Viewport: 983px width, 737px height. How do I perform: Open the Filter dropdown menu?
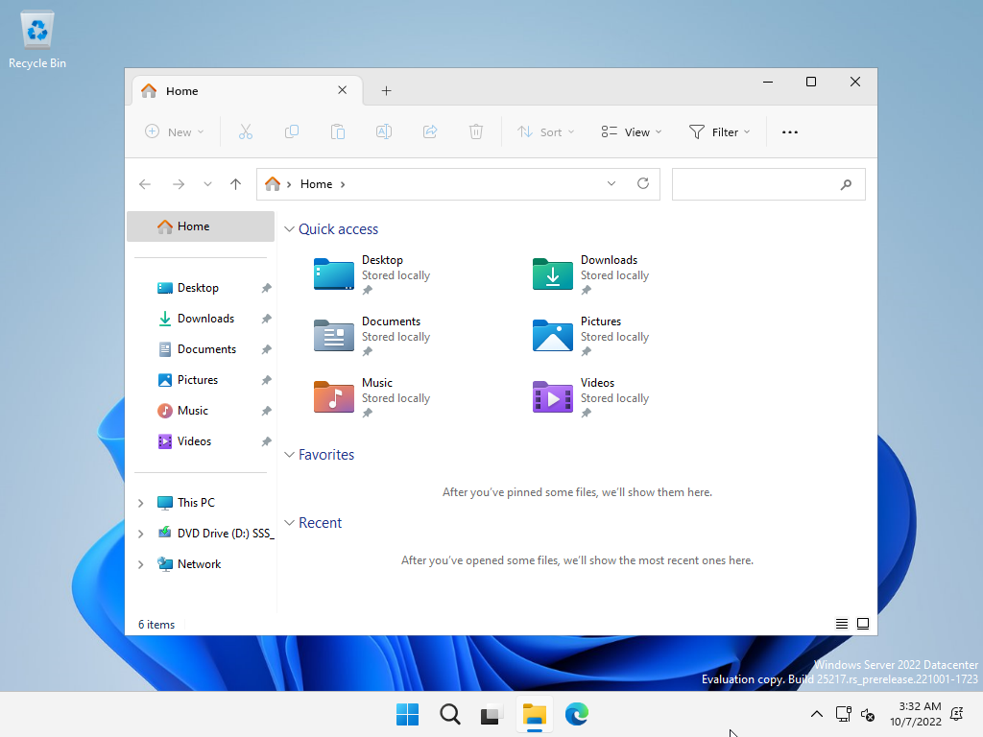[x=720, y=131]
